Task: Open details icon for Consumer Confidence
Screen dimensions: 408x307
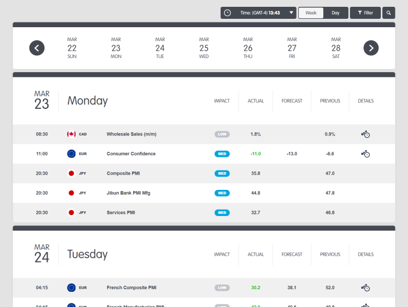Action: point(366,154)
